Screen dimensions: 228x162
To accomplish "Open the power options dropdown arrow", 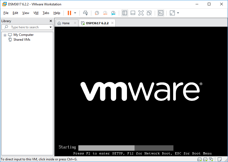I will 75,13.
